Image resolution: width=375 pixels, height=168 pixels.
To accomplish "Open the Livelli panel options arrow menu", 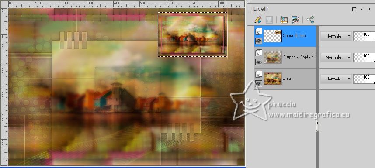I will (361, 10).
